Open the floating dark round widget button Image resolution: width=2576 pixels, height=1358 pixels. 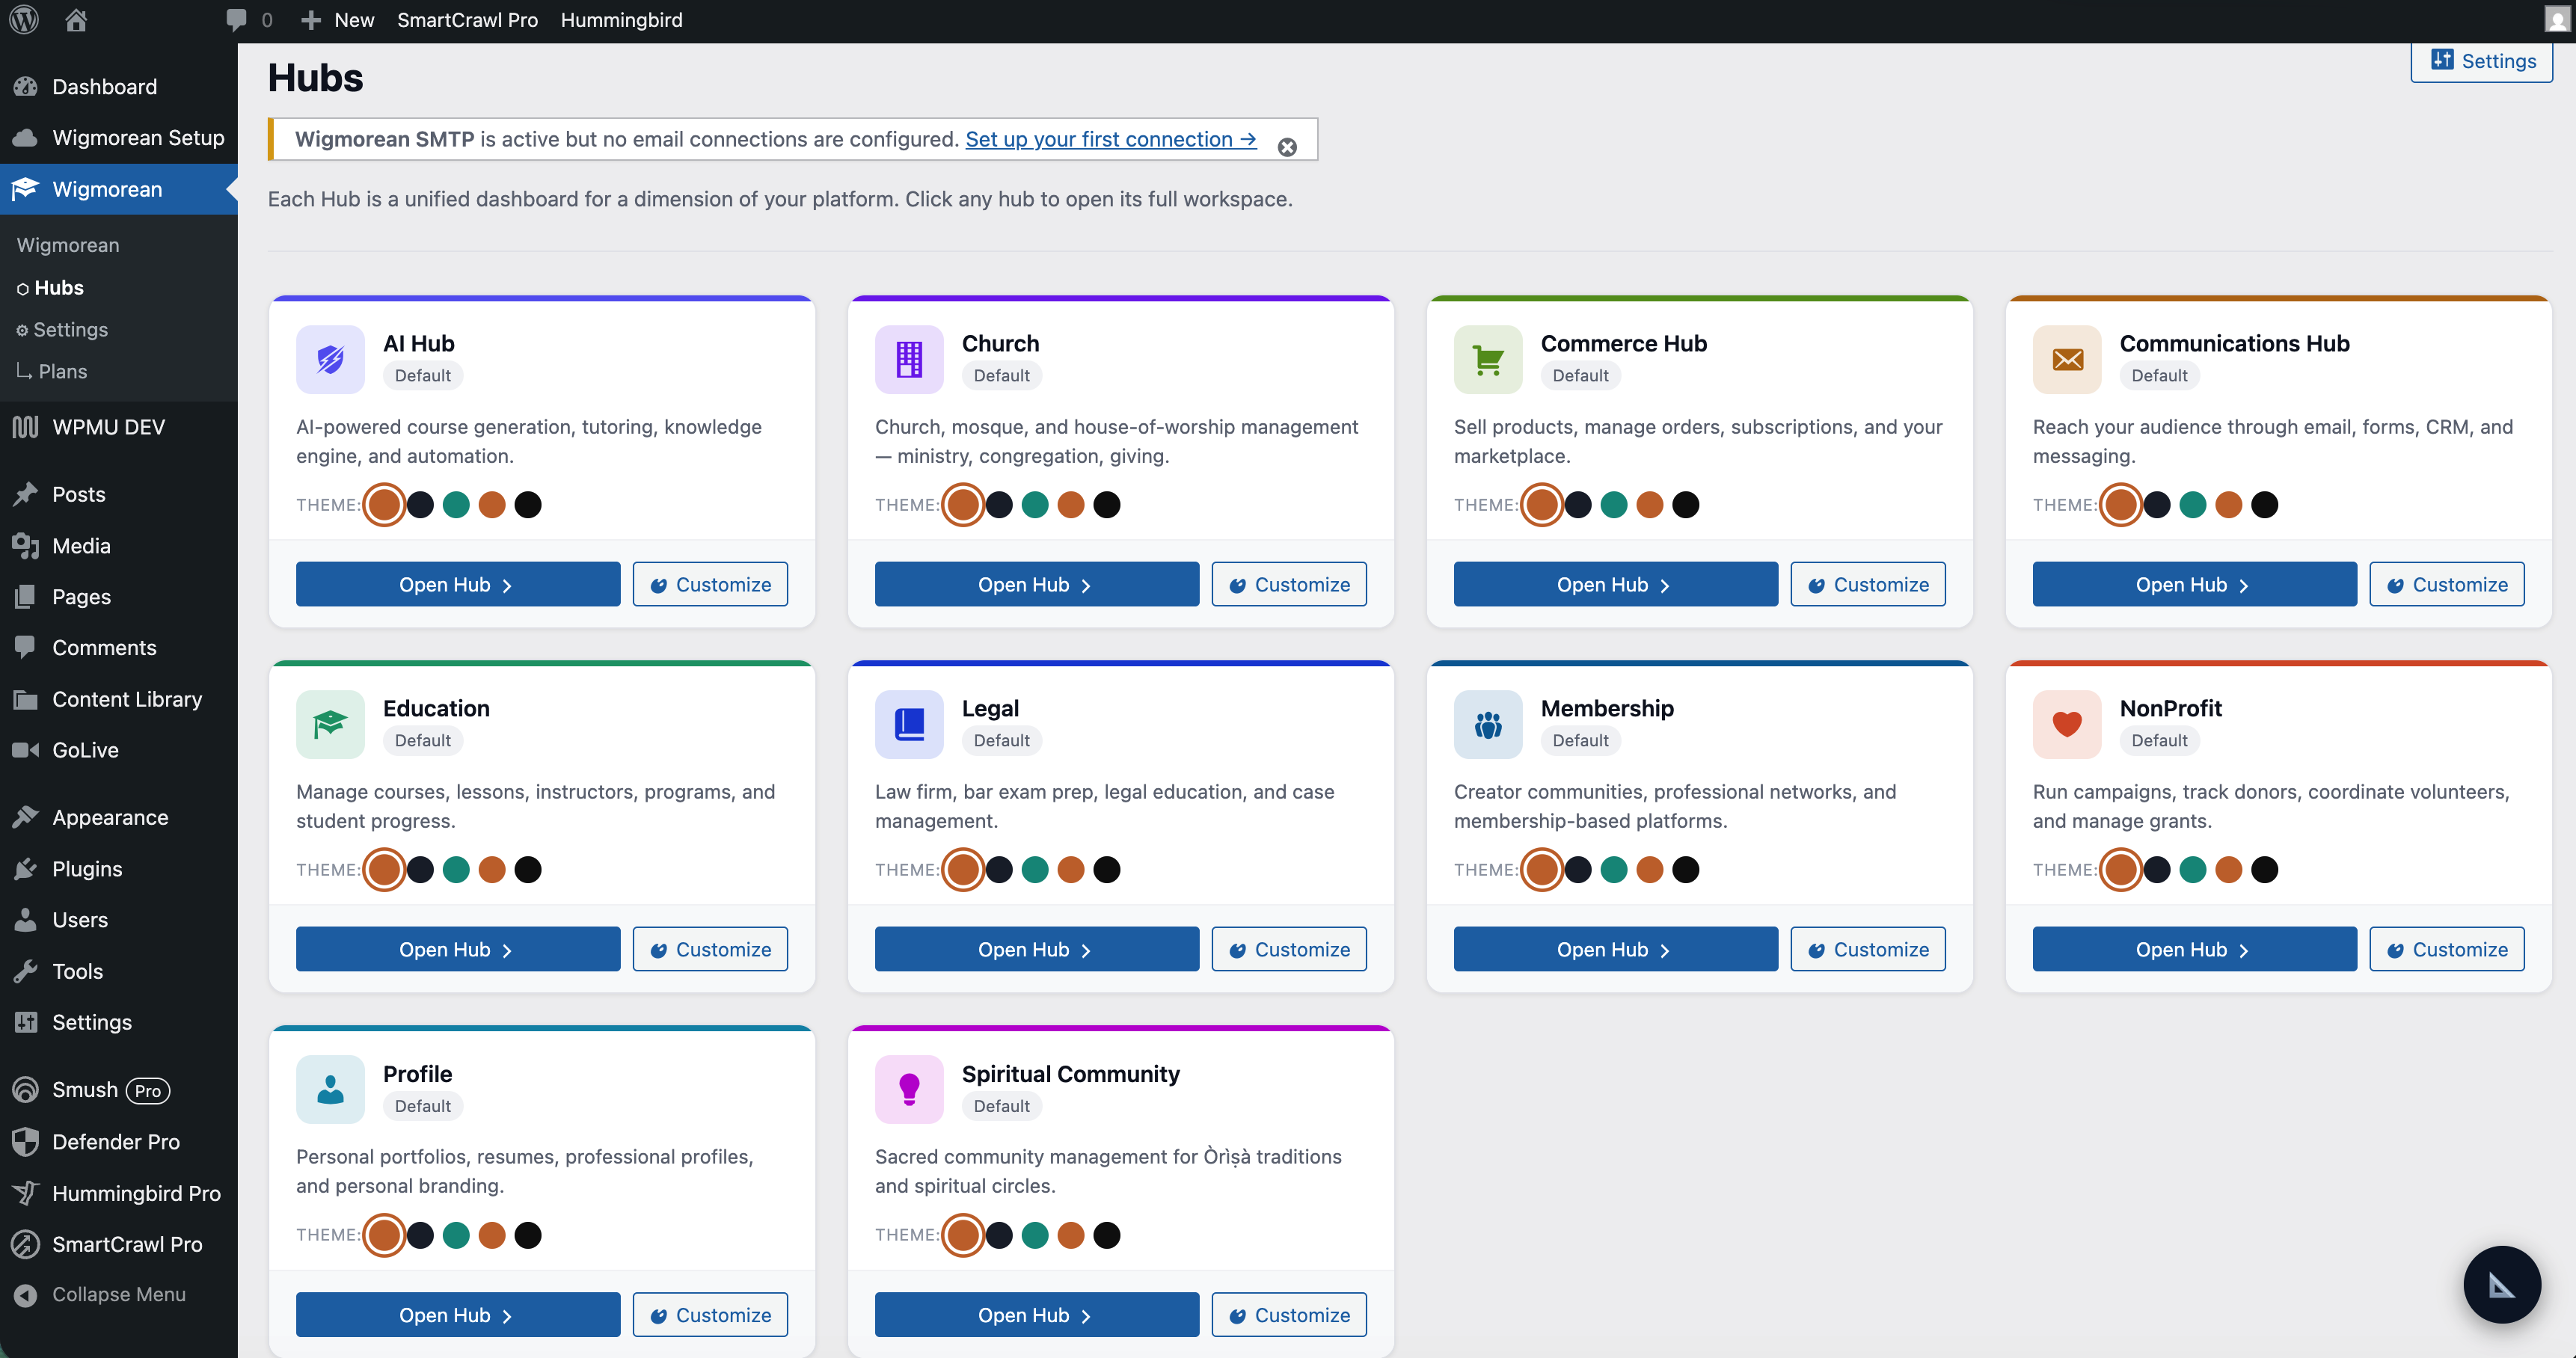click(2501, 1284)
